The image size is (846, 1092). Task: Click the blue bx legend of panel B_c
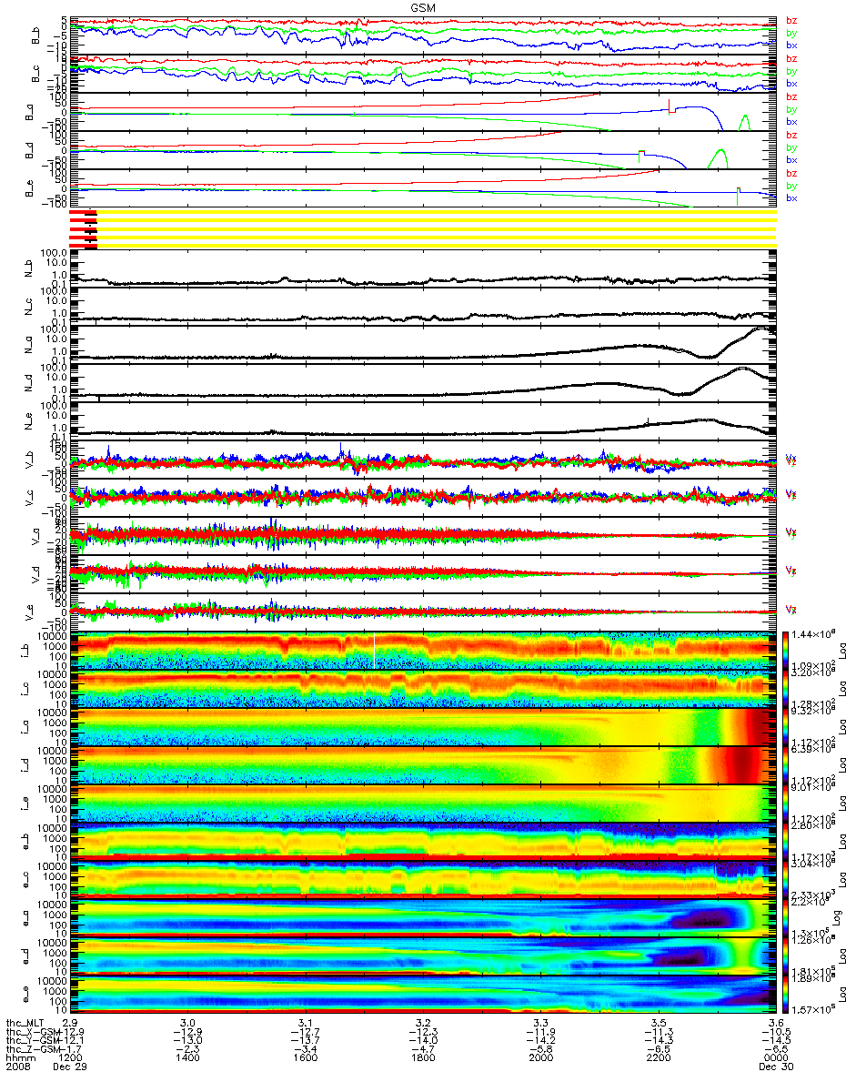tap(791, 83)
